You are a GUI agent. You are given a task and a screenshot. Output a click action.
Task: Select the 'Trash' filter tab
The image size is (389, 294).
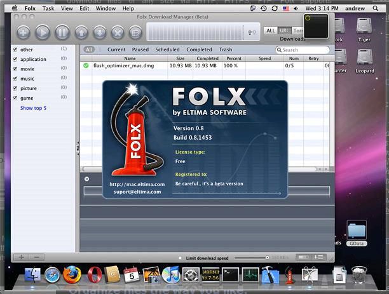[226, 50]
